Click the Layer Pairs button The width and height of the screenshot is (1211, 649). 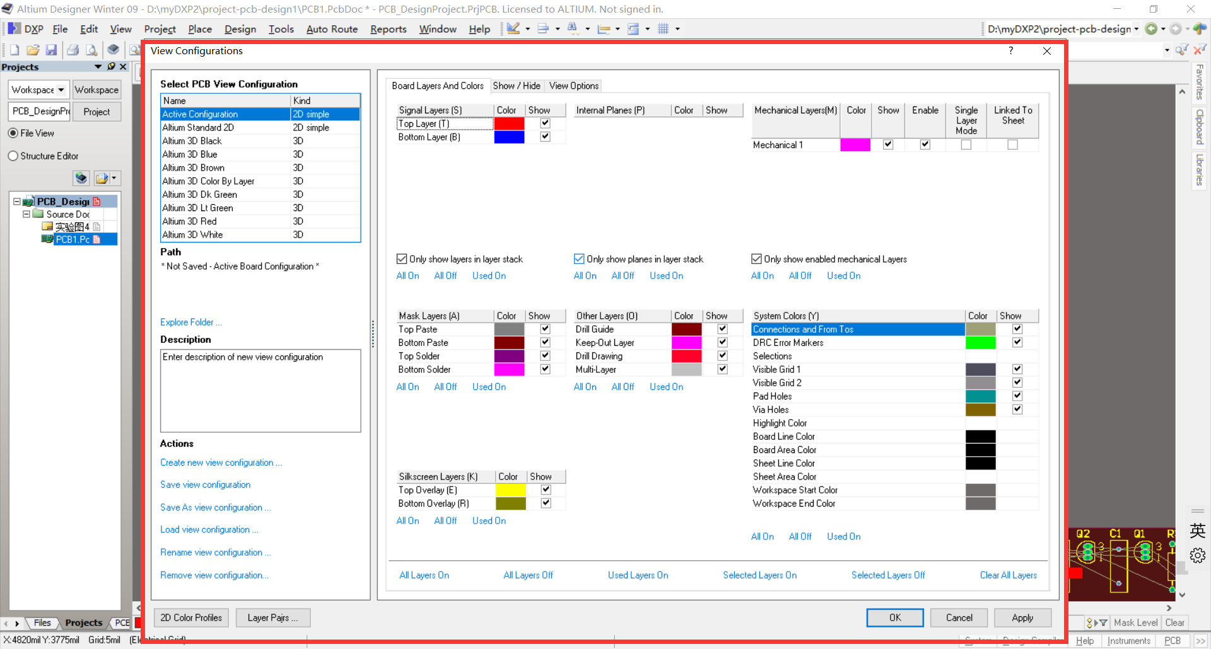273,617
